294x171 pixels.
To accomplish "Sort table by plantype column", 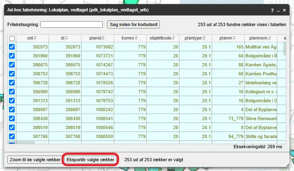I will pyautogui.click(x=204, y=38).
